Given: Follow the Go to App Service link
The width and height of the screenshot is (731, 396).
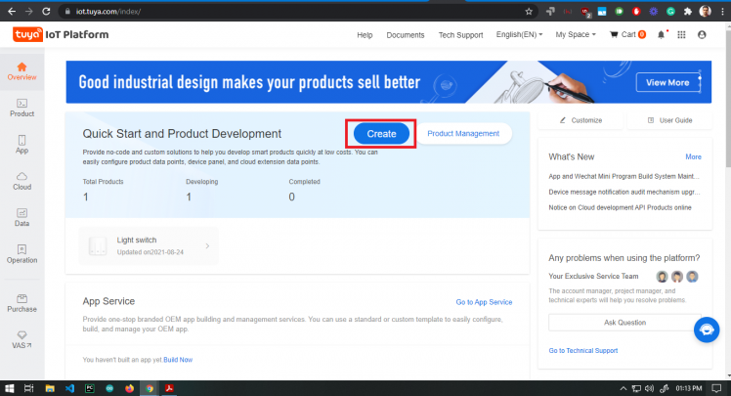Looking at the screenshot, I should [484, 302].
